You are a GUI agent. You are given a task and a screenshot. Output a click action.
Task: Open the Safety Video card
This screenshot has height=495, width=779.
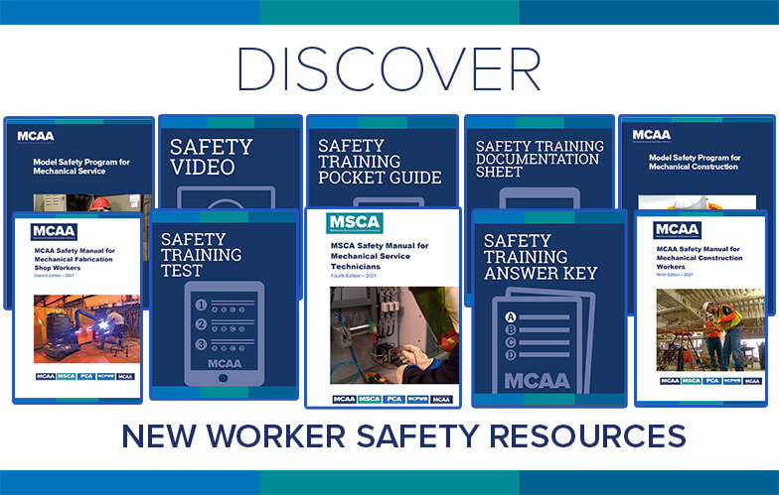[230, 162]
